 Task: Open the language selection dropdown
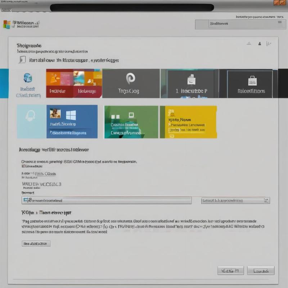click(108, 201)
